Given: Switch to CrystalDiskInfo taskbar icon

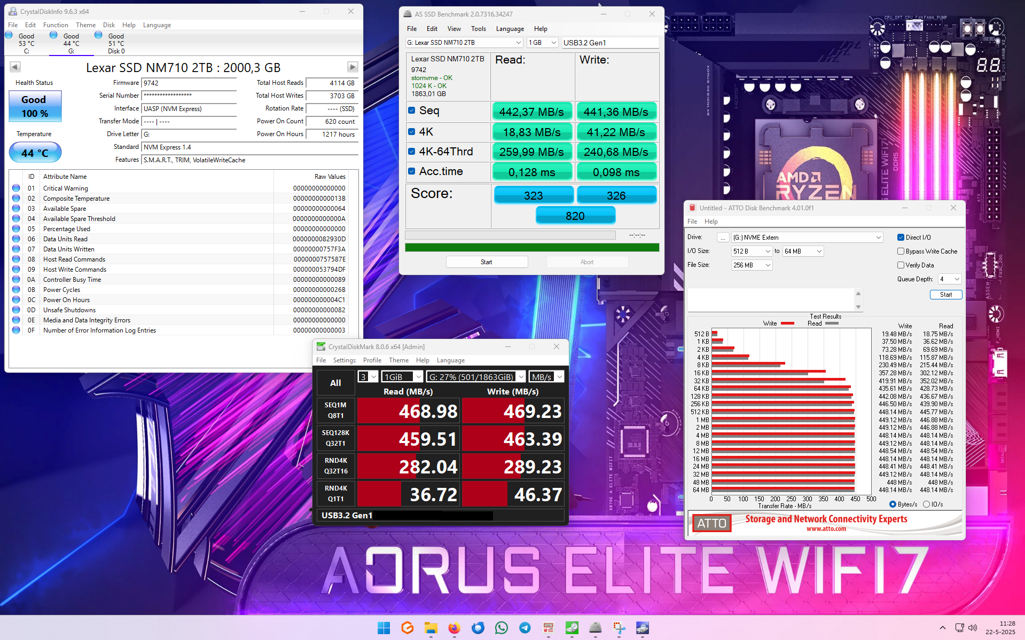Looking at the screenshot, I should point(643,628).
